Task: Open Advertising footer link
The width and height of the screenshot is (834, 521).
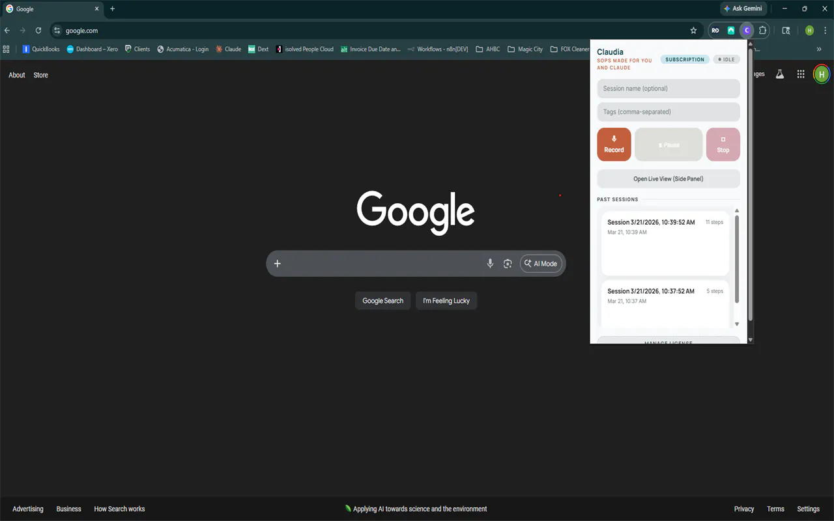Action: (x=28, y=509)
